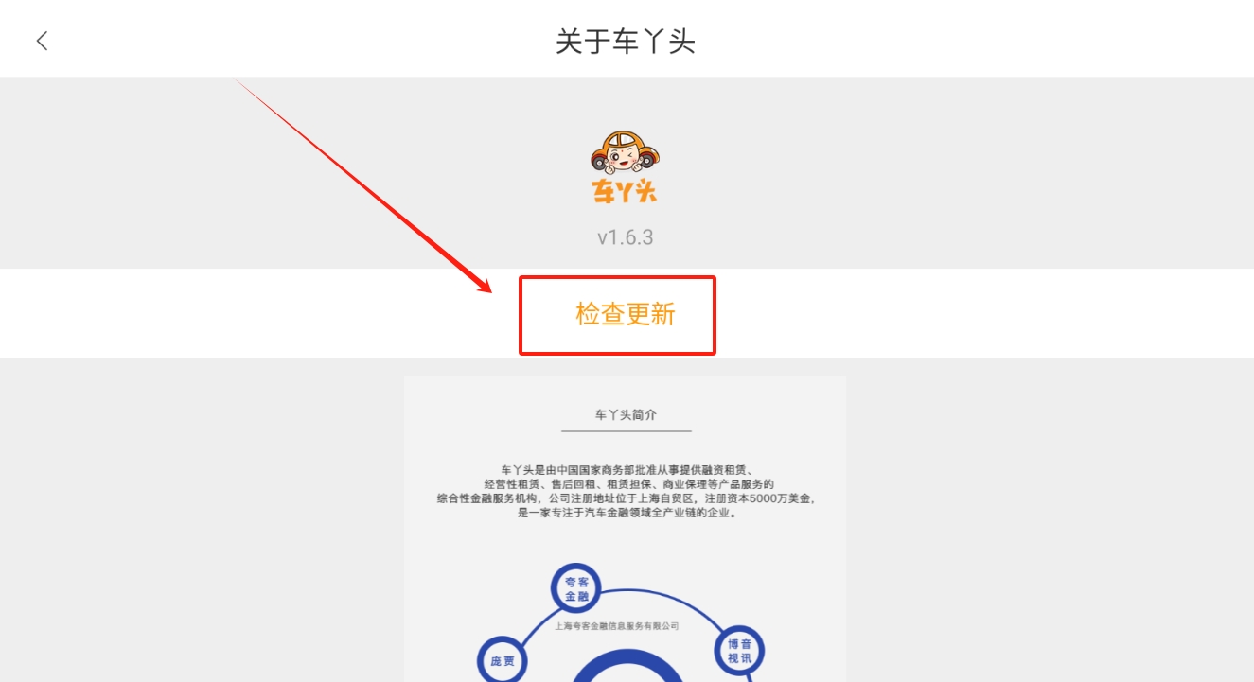The height and width of the screenshot is (682, 1254).
Task: Click the sentence about 汽车金融领域全产业链
Action: [626, 513]
